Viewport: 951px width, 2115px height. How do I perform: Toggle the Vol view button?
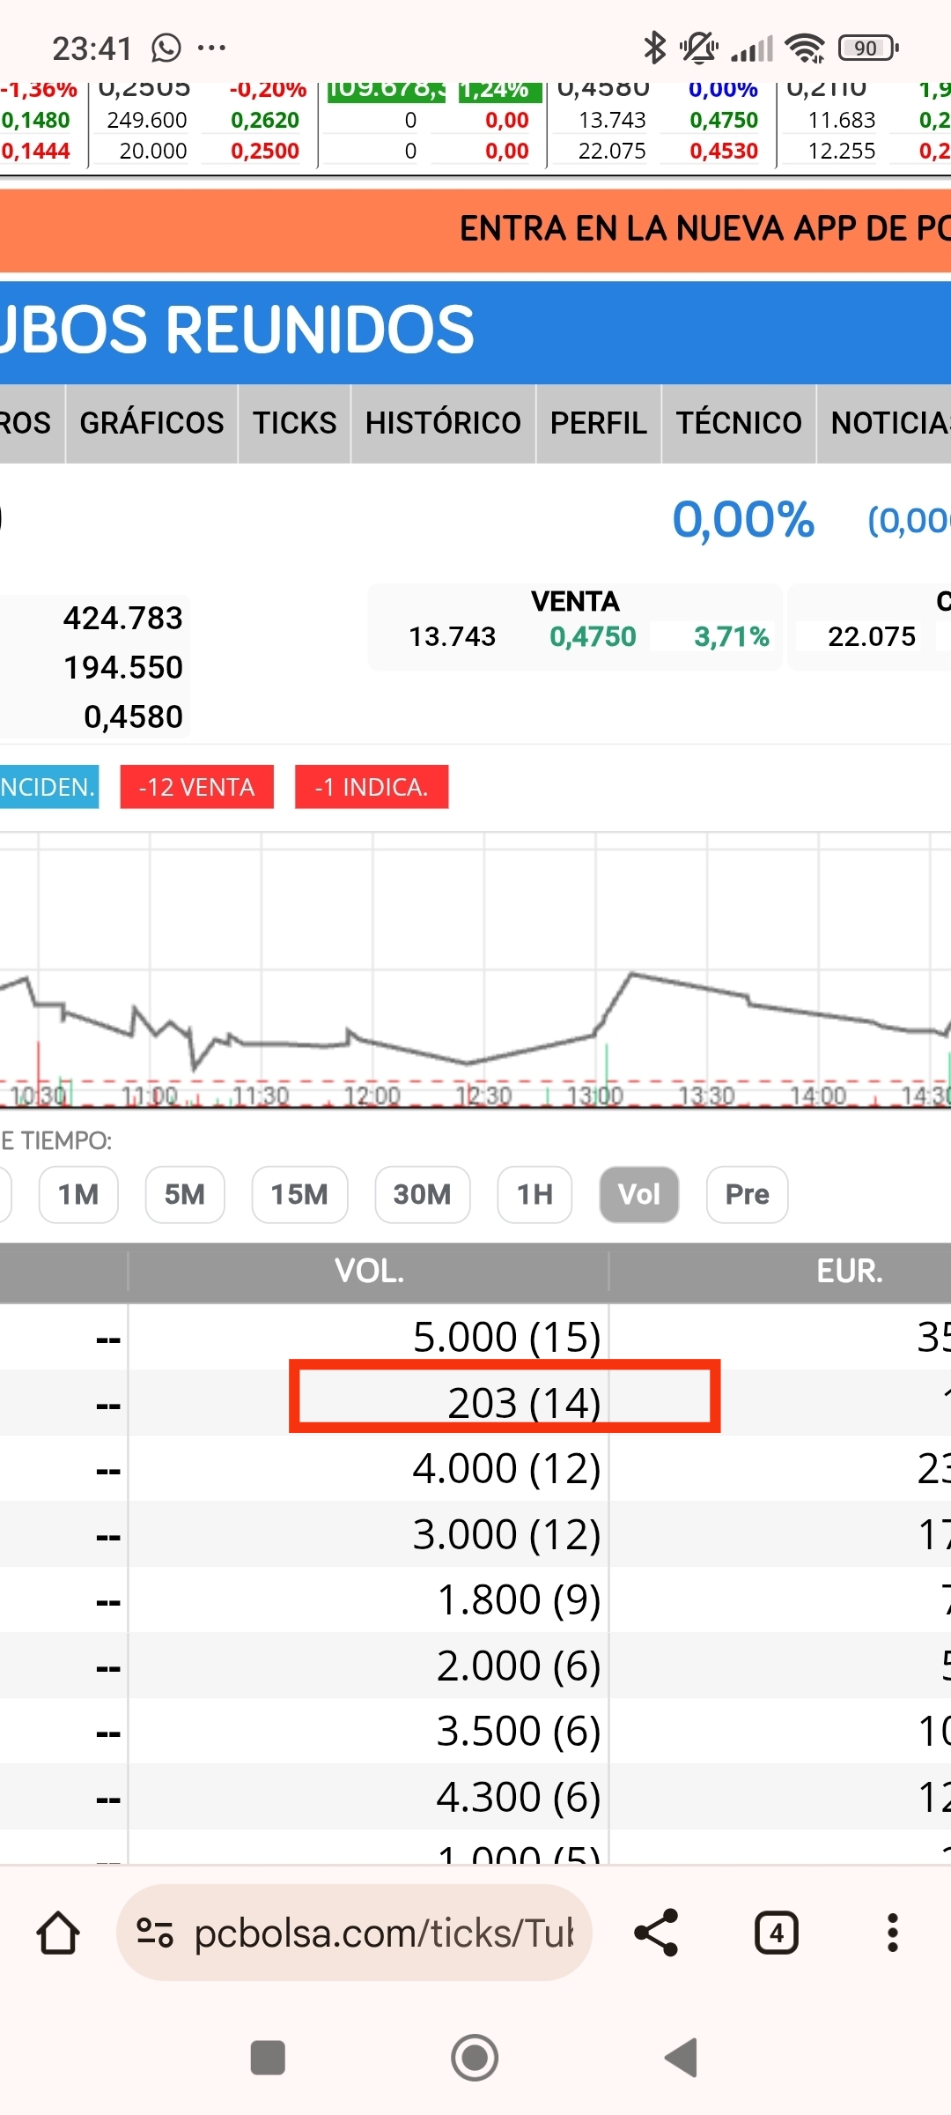pyautogui.click(x=638, y=1195)
